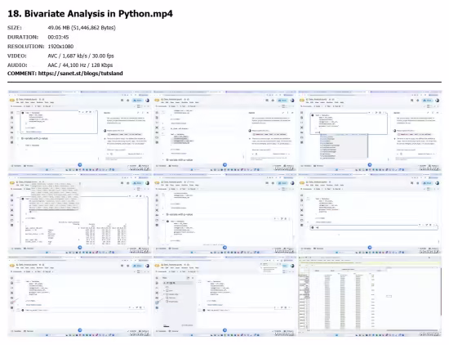This screenshot has height=345, width=449.
Task: Open the thumbnail with the Files sidebar panel open
Action: click(224, 296)
